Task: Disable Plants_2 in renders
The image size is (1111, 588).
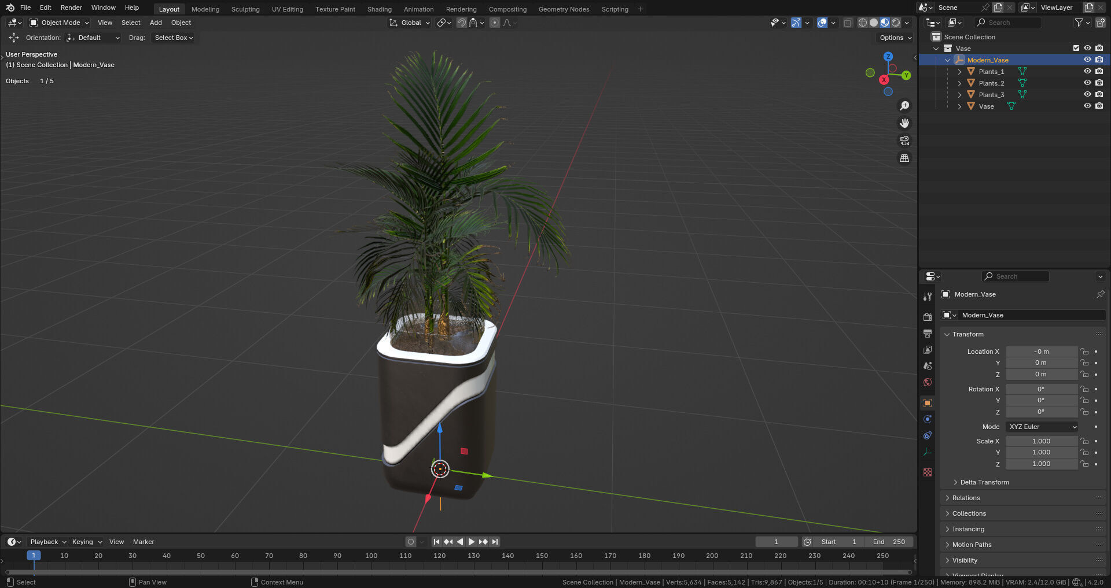Action: (1099, 83)
